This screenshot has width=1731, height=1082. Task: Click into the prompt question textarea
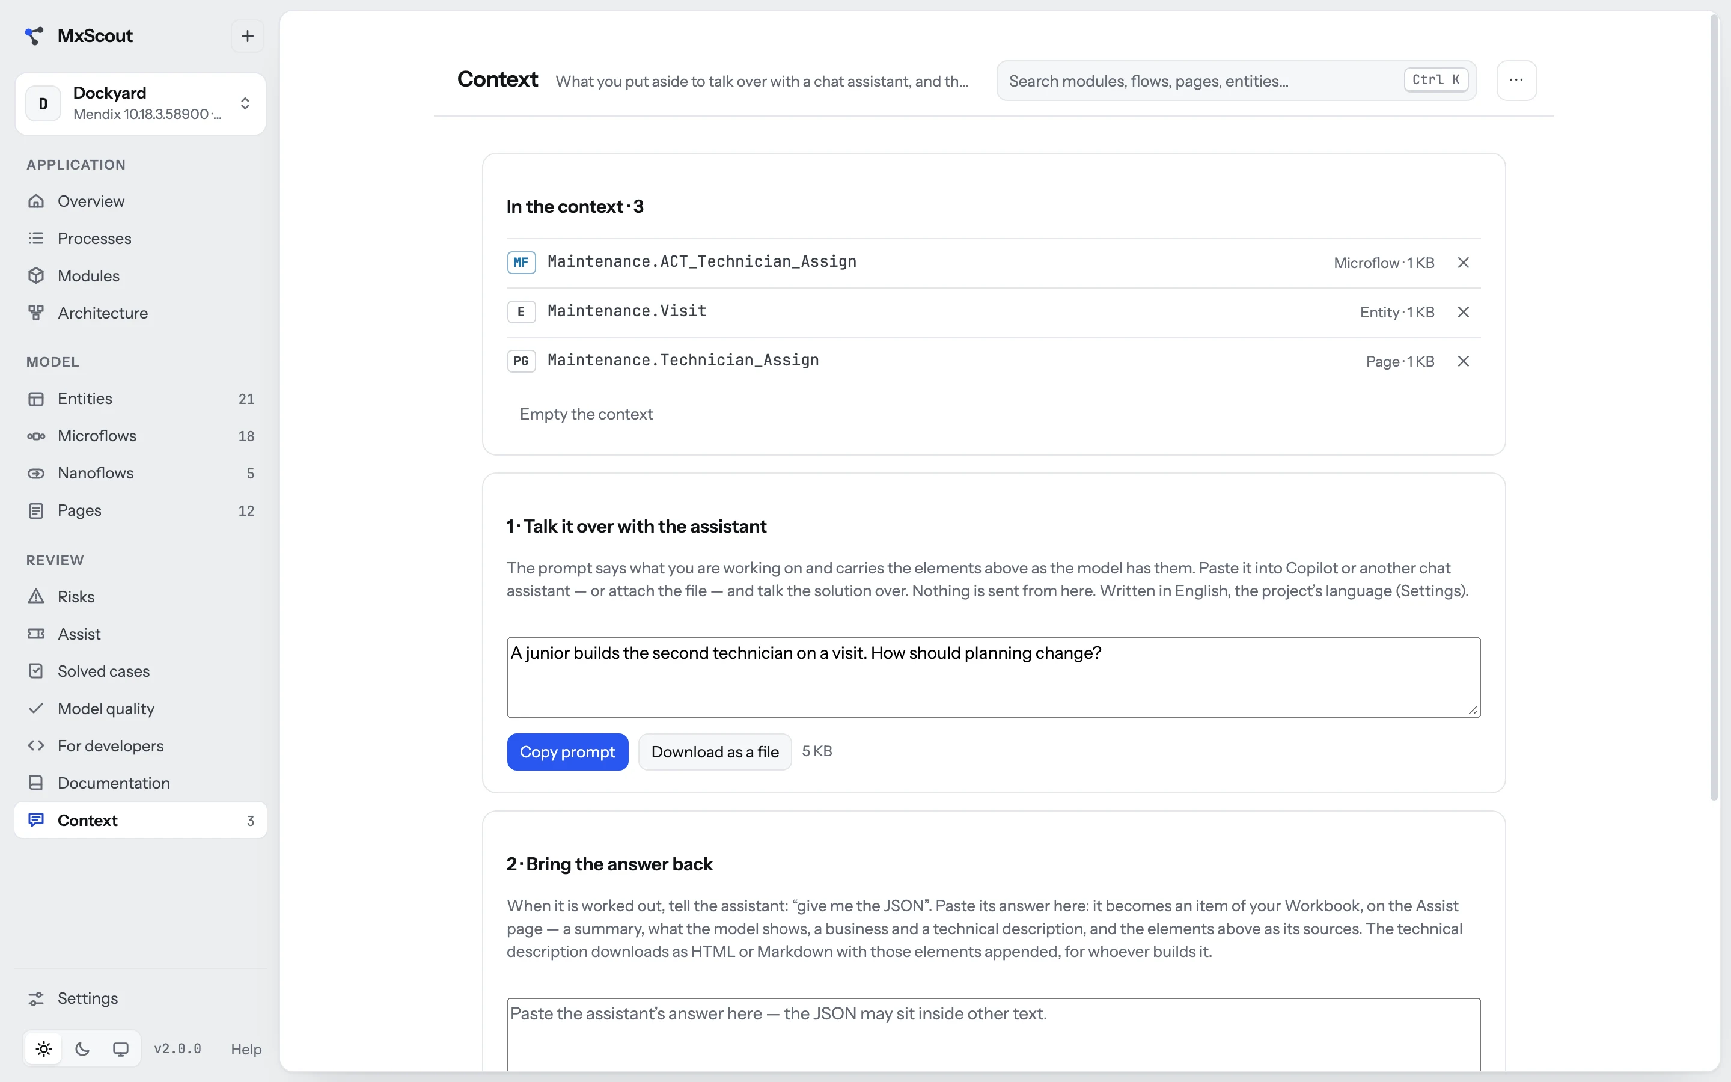point(994,677)
